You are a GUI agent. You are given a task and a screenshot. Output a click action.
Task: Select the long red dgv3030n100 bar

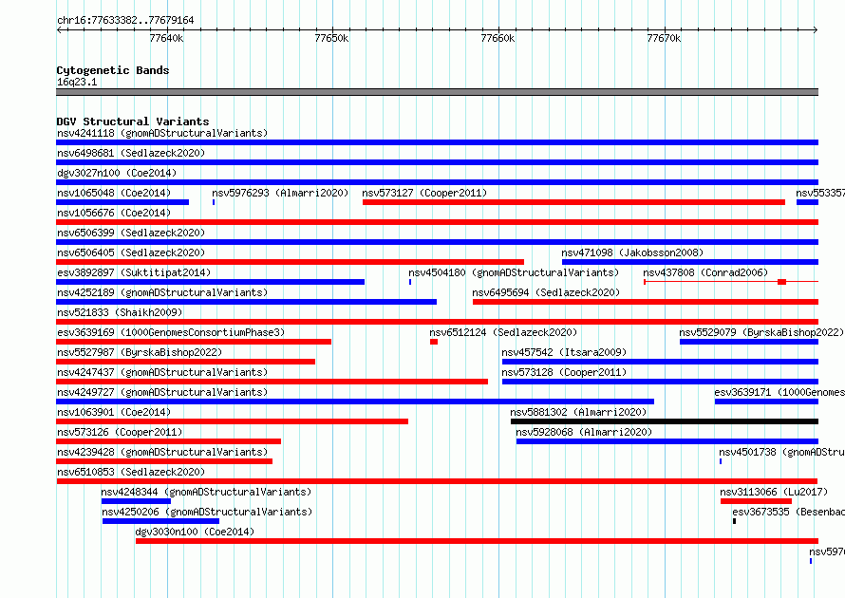[x=477, y=541]
